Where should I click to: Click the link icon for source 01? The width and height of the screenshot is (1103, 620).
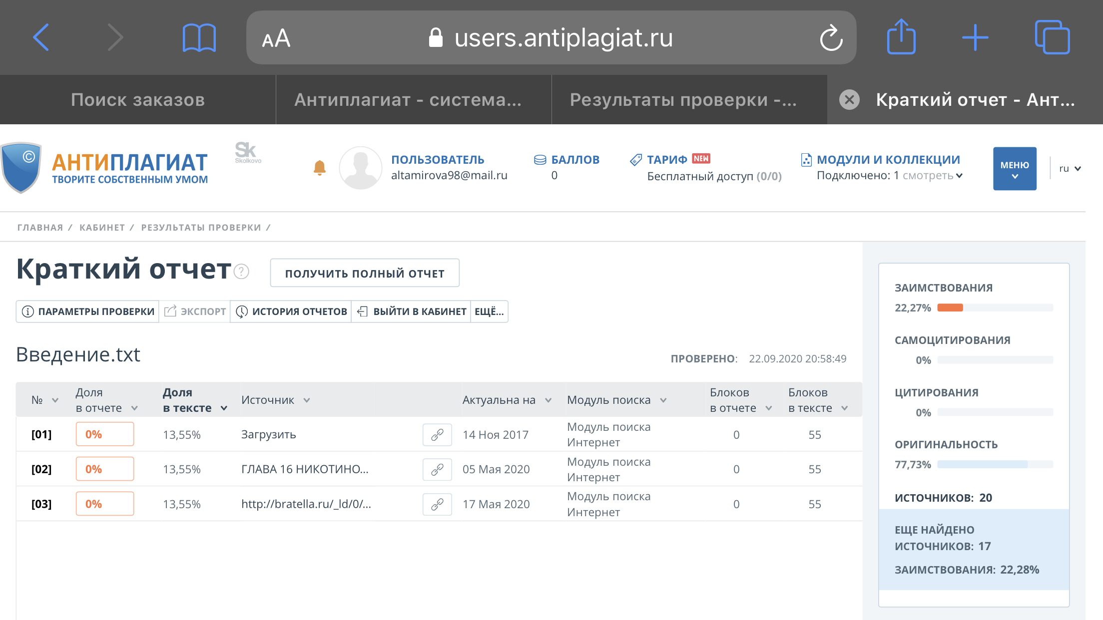(x=437, y=435)
